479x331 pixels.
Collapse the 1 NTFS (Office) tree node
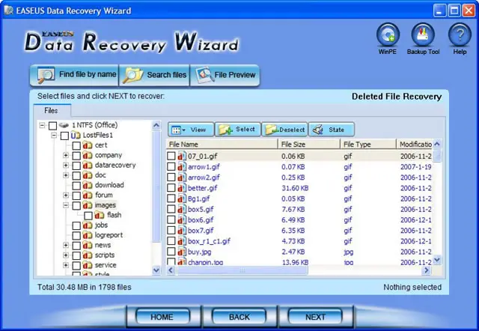point(42,125)
